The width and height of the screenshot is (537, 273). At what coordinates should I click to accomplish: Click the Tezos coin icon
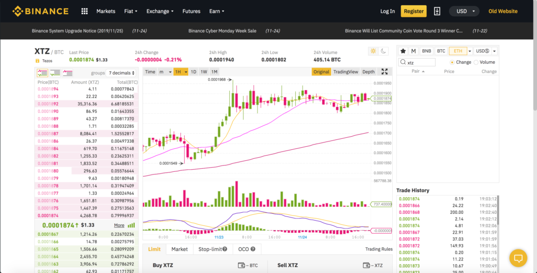click(37, 61)
